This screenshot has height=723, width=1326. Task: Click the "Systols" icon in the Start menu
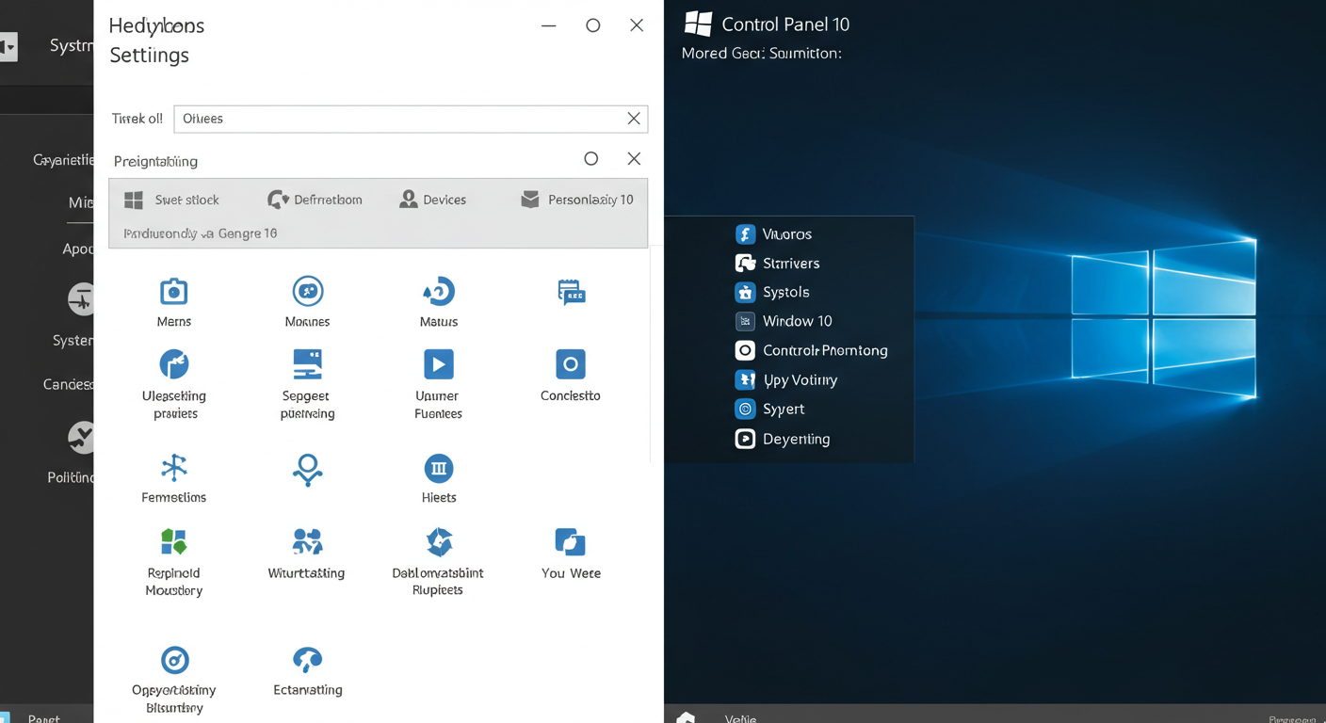pos(745,292)
